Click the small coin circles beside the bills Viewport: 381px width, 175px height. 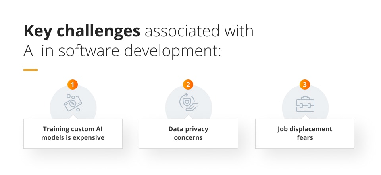click(x=69, y=96)
